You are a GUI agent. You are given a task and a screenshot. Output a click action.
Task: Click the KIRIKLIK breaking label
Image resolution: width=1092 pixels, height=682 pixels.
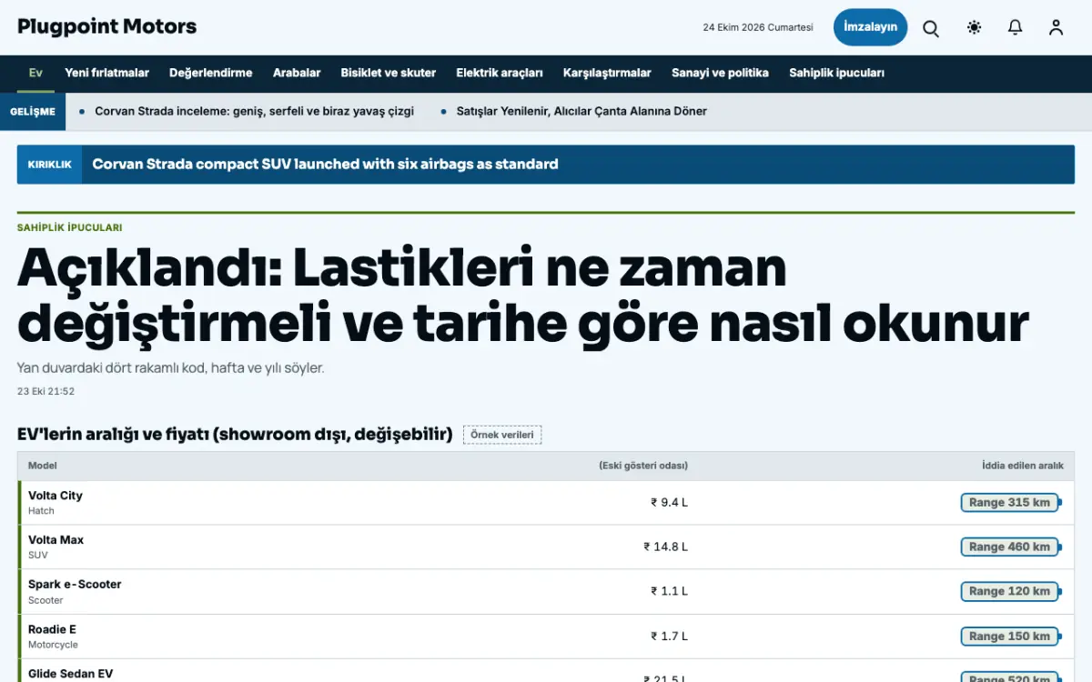[x=50, y=165]
